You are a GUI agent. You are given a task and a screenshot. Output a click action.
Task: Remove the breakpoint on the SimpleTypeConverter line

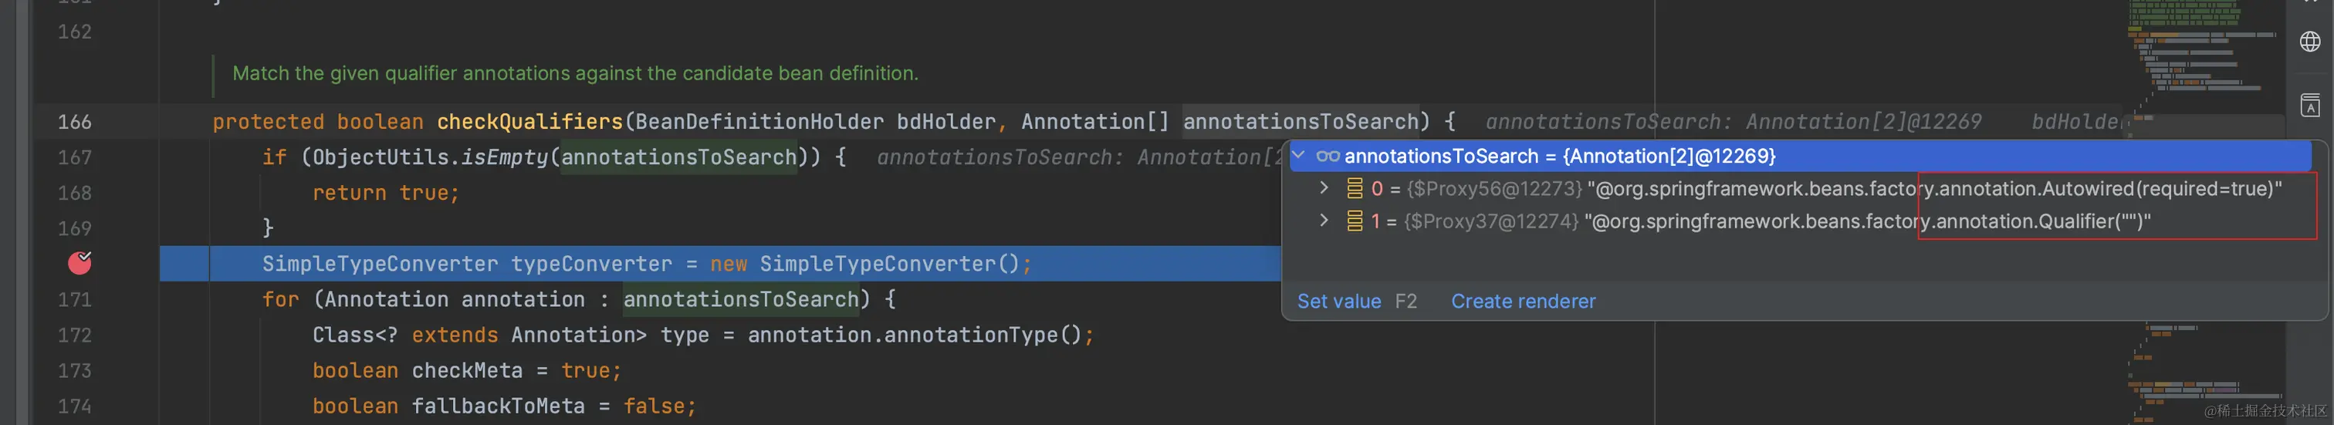pos(79,263)
